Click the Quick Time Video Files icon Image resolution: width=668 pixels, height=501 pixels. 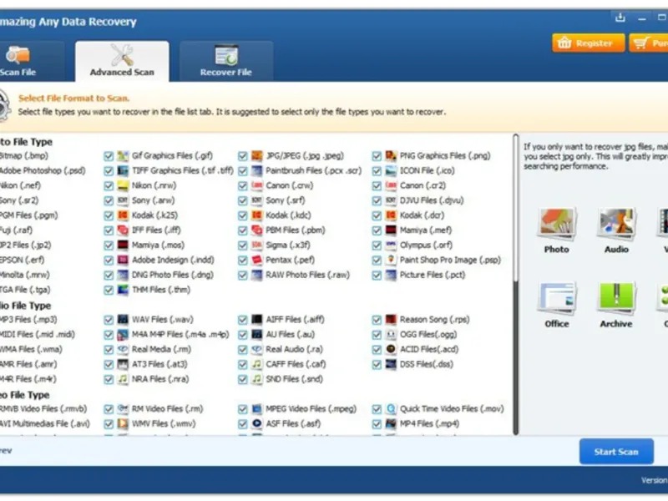pyautogui.click(x=391, y=409)
